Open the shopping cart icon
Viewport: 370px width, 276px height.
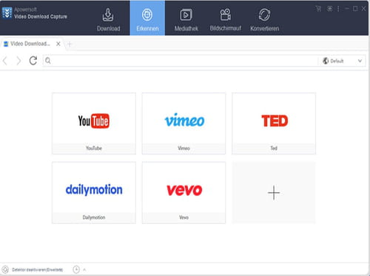[x=318, y=9]
